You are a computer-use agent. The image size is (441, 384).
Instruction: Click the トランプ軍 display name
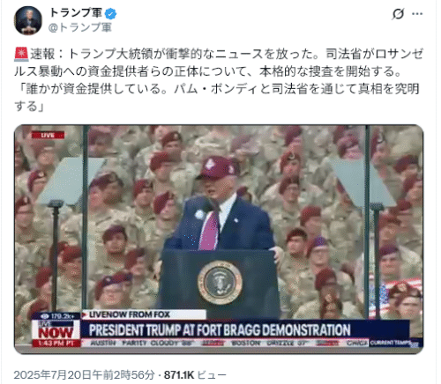pyautogui.click(x=75, y=13)
